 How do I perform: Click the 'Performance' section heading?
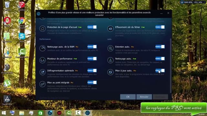pos(45,39)
